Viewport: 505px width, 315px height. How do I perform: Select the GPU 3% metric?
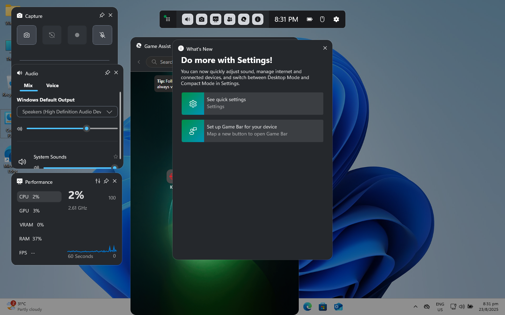(x=39, y=211)
